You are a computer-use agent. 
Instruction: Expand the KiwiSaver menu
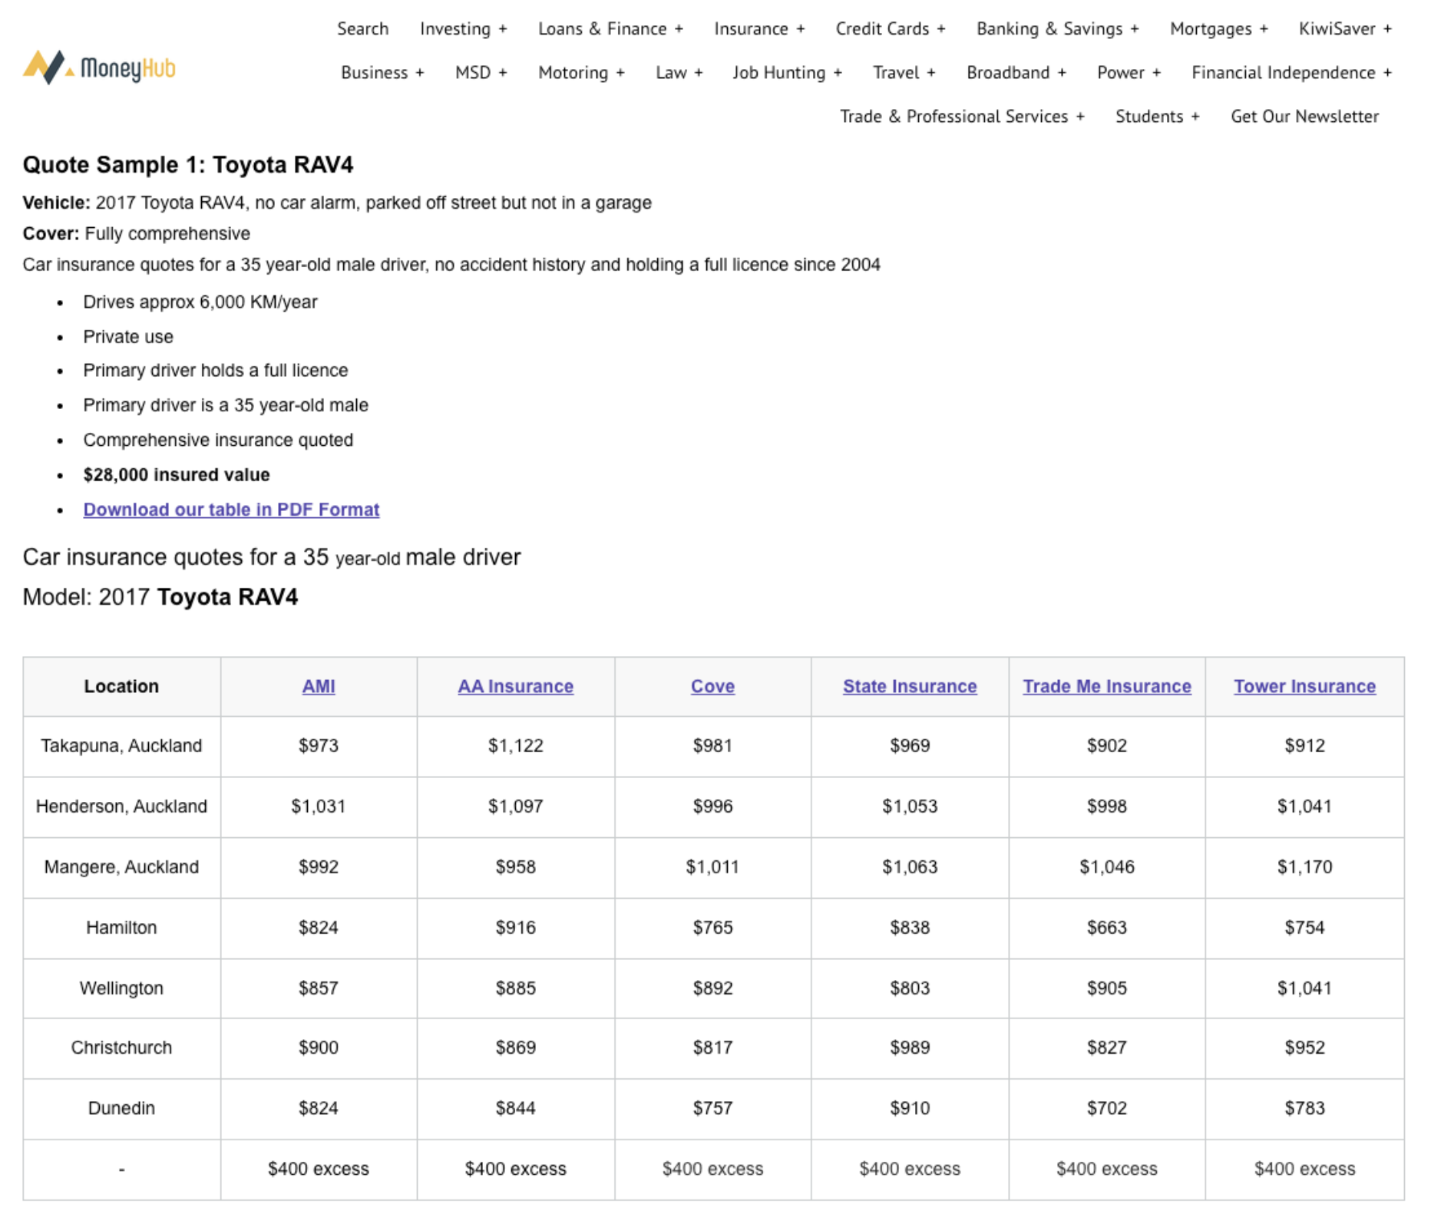click(1345, 28)
